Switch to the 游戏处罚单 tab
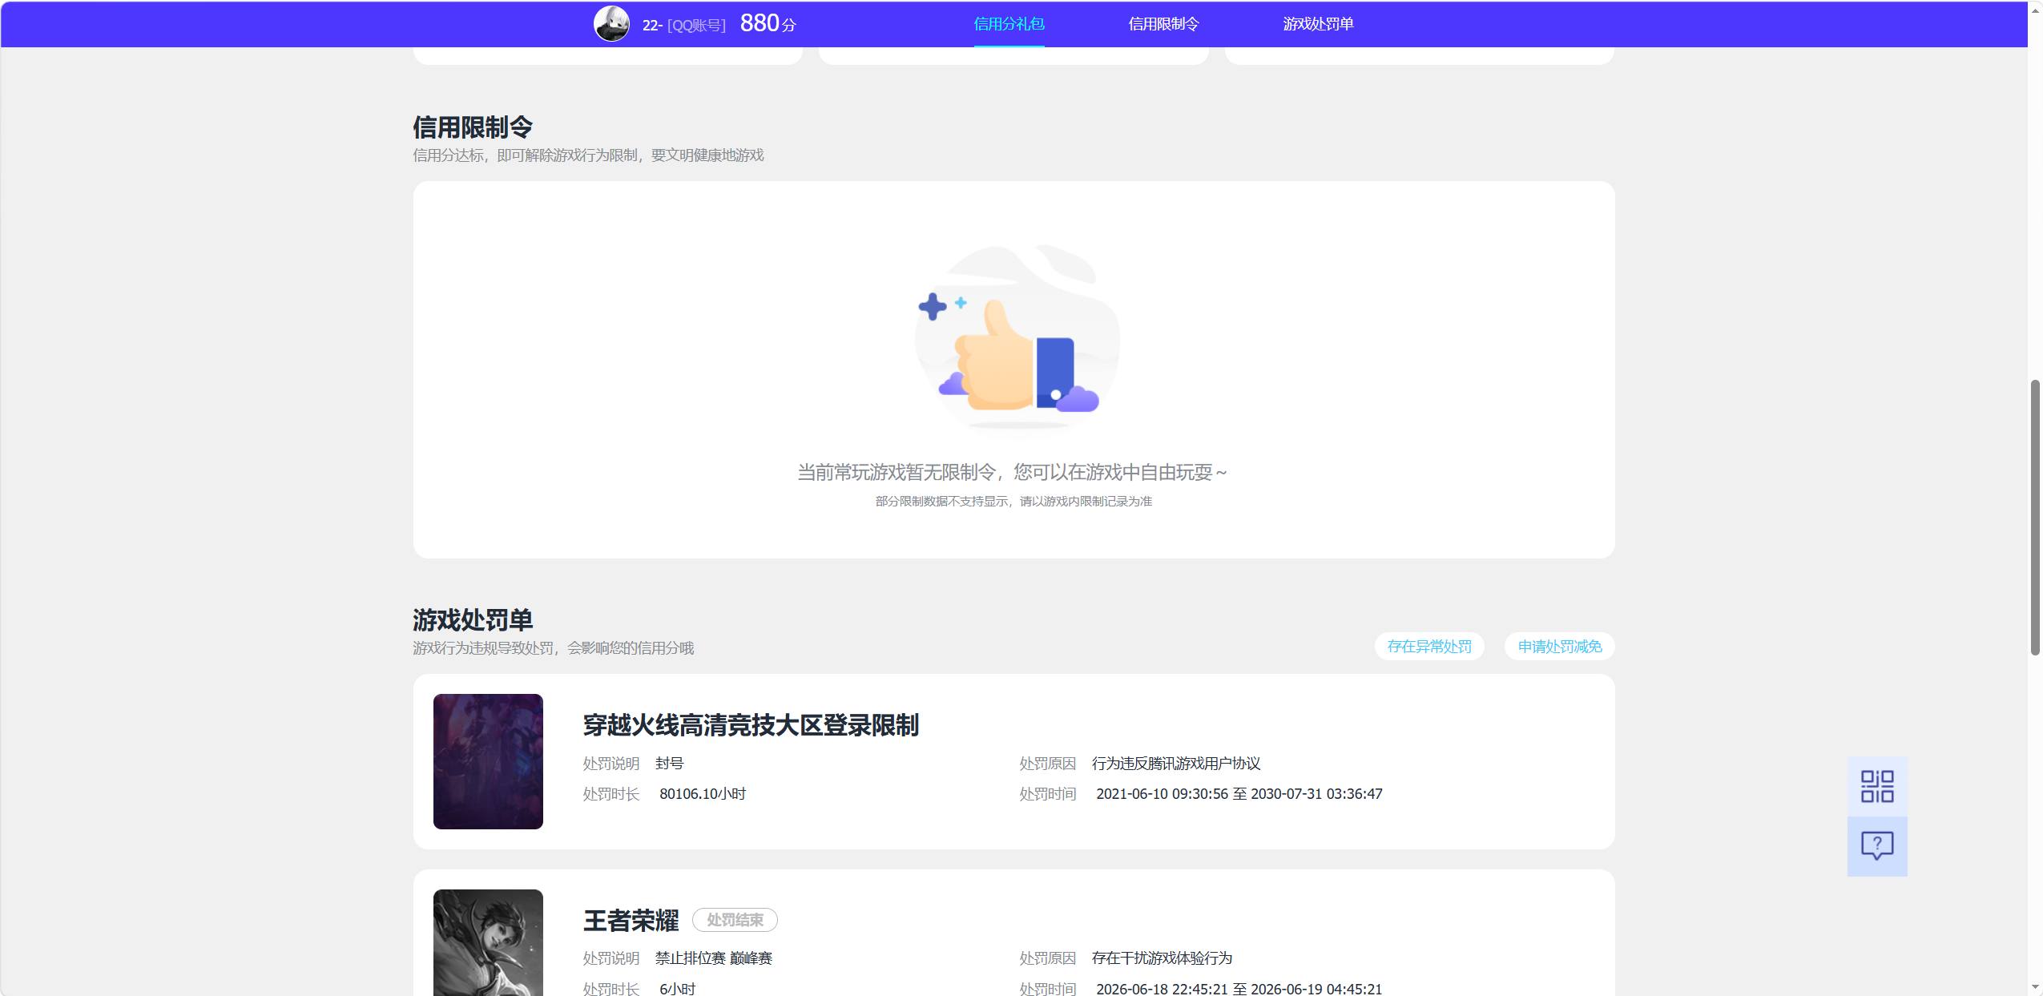Viewport: 2043px width, 996px height. tap(1318, 24)
